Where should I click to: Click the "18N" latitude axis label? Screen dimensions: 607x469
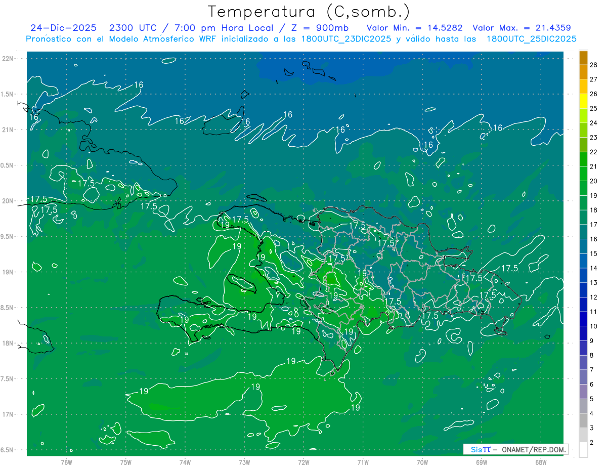[x=8, y=344]
